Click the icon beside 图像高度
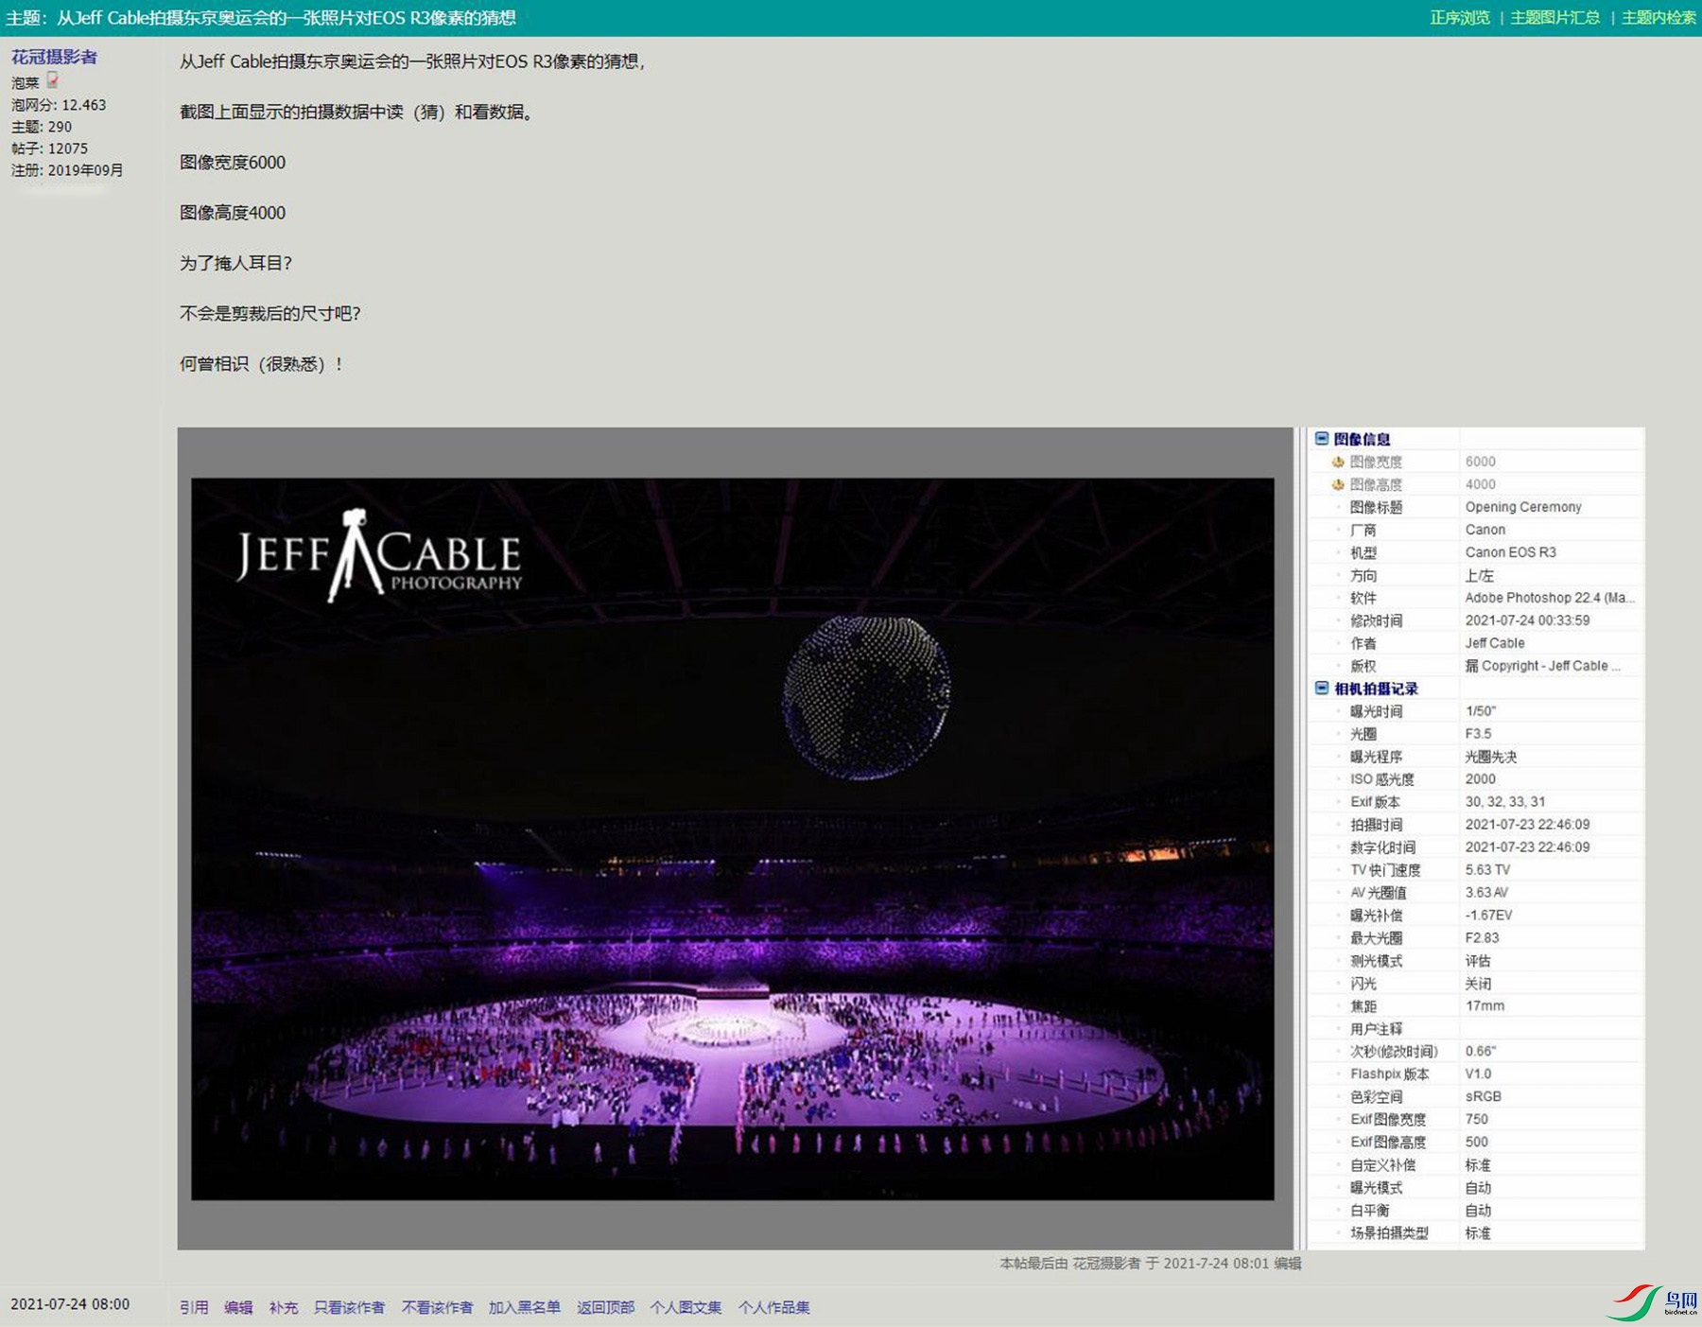This screenshot has width=1702, height=1327. (1338, 484)
